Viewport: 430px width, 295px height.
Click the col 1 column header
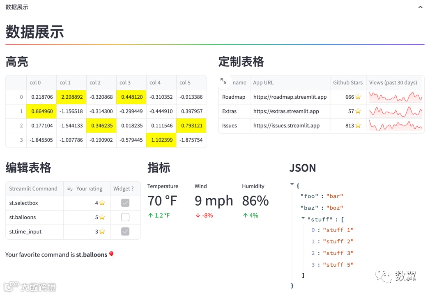(71, 83)
